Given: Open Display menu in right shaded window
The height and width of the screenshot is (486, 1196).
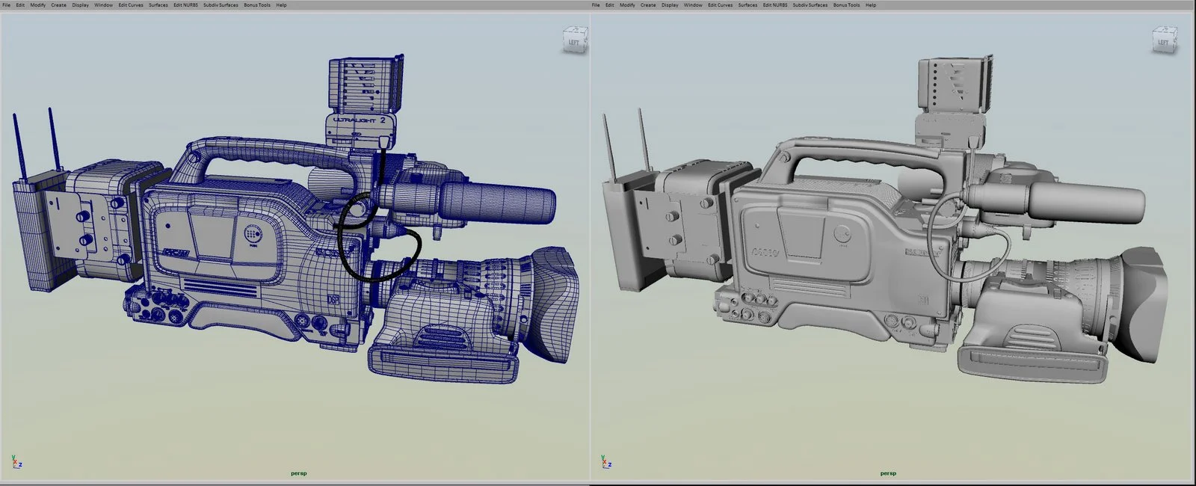Looking at the screenshot, I should tap(670, 5).
